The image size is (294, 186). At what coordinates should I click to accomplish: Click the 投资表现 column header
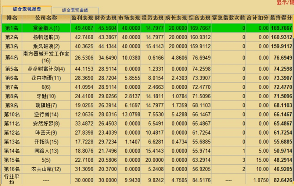pyautogui.click(x=153, y=18)
